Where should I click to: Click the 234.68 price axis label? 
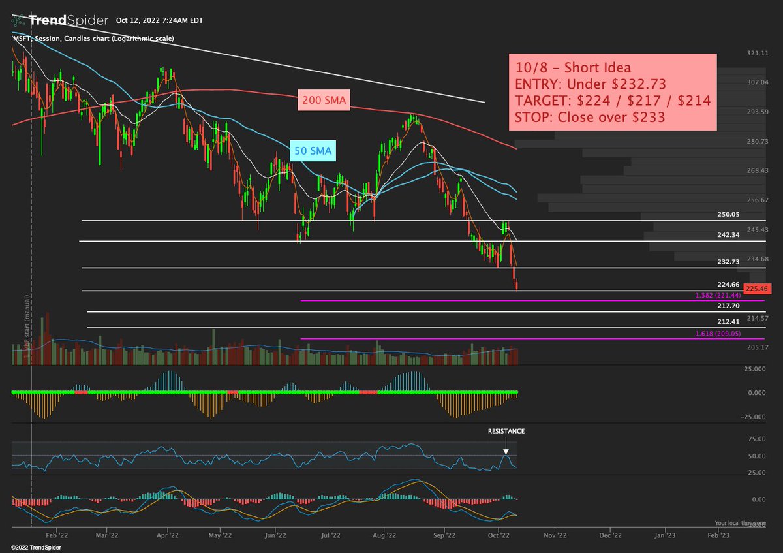756,259
